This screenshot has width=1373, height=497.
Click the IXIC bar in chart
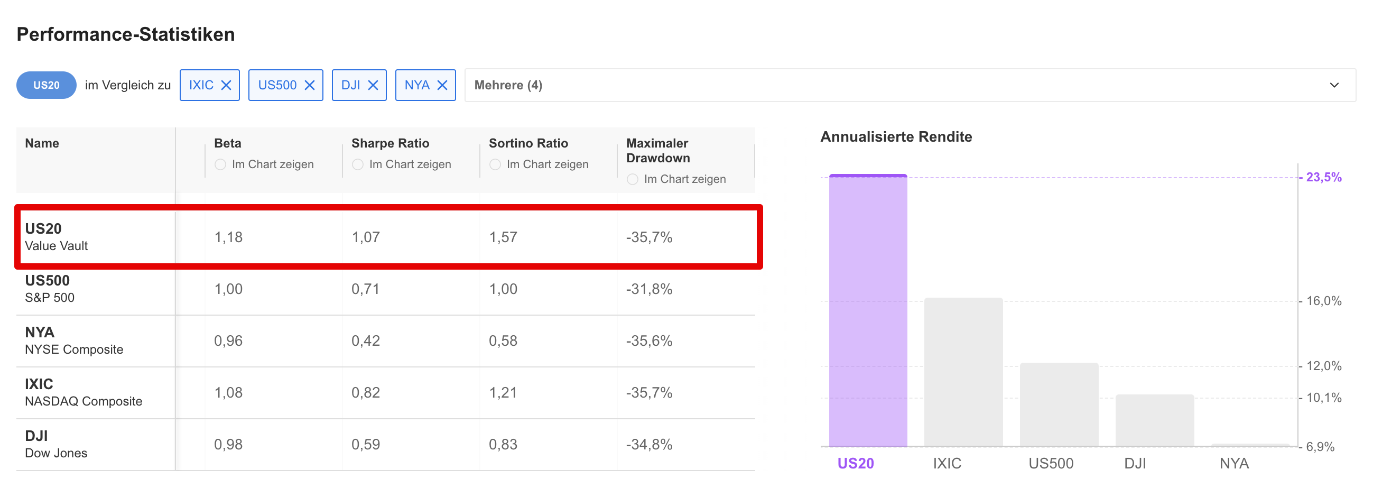963,372
